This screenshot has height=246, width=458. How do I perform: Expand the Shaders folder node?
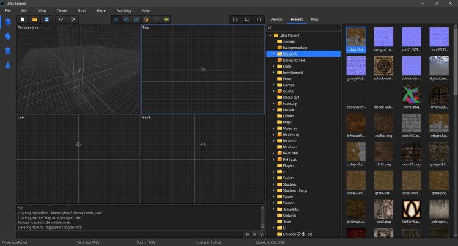tap(274, 184)
